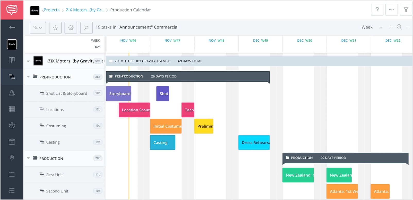The height and width of the screenshot is (200, 413).
Task: Click the 26d badge on PRE-PRODUCTION row
Action: pyautogui.click(x=98, y=77)
